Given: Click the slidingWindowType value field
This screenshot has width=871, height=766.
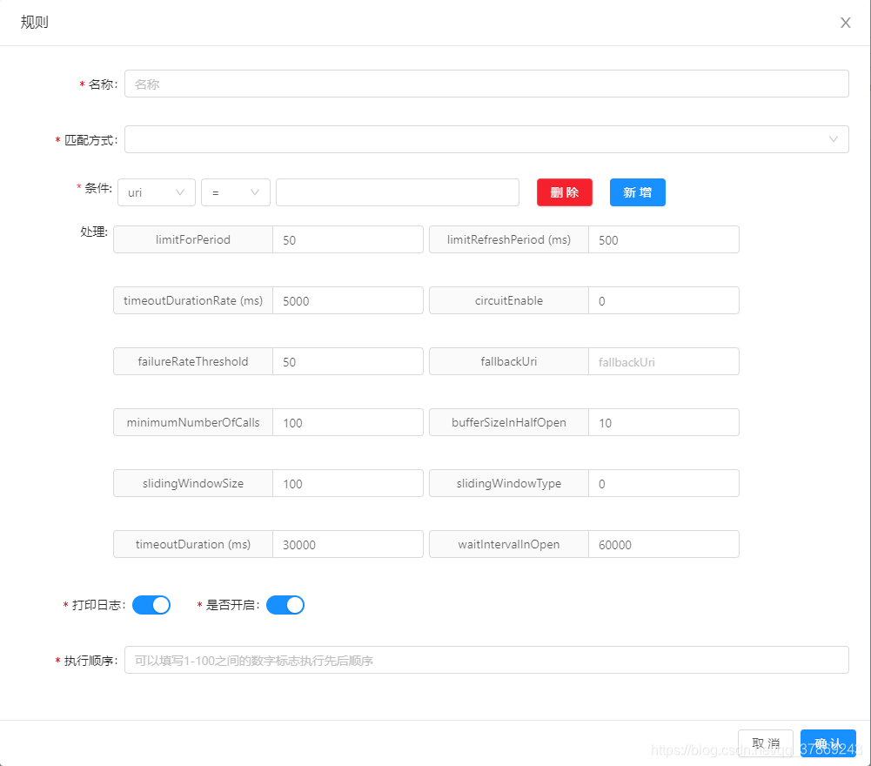Looking at the screenshot, I should [663, 483].
